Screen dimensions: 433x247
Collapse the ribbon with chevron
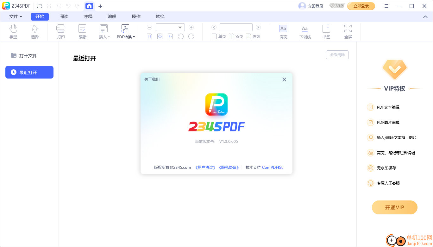click(425, 16)
